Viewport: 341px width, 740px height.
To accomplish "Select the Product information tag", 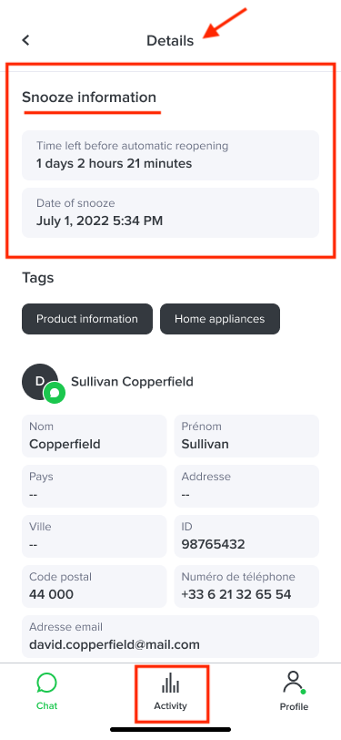I will tap(87, 319).
